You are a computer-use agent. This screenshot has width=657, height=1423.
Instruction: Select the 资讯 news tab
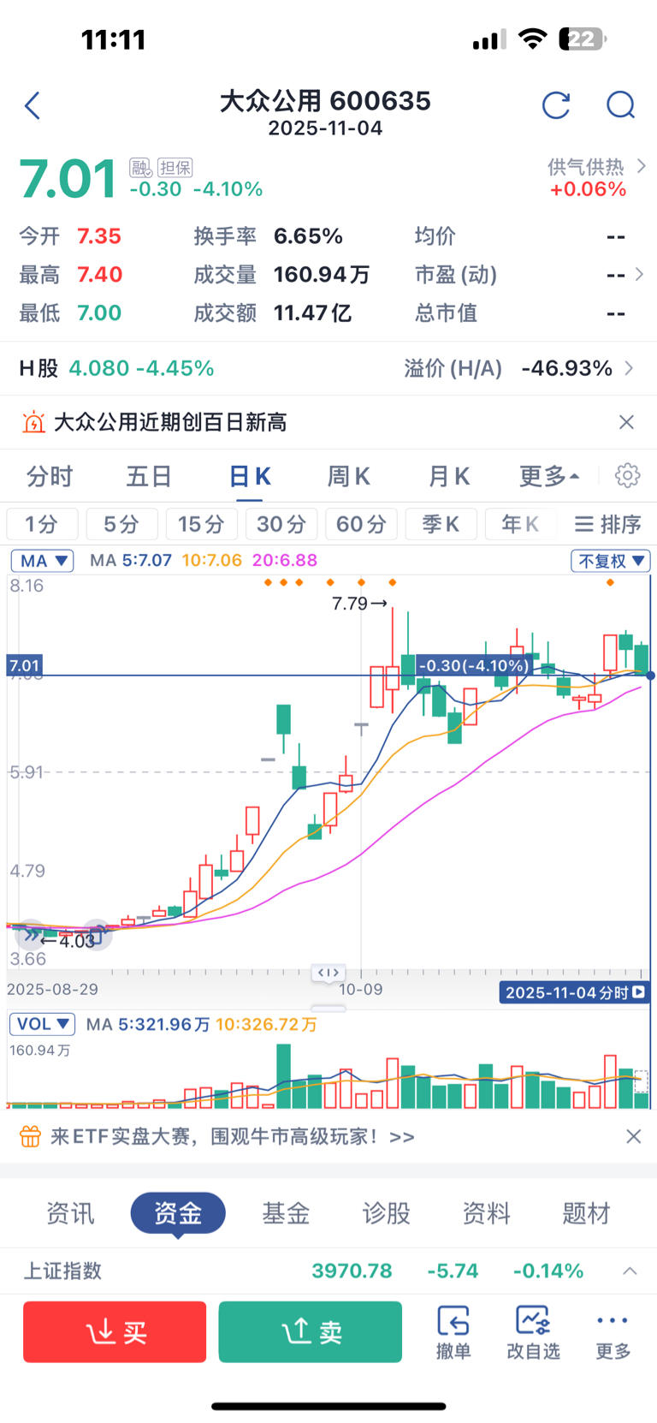(70, 1213)
